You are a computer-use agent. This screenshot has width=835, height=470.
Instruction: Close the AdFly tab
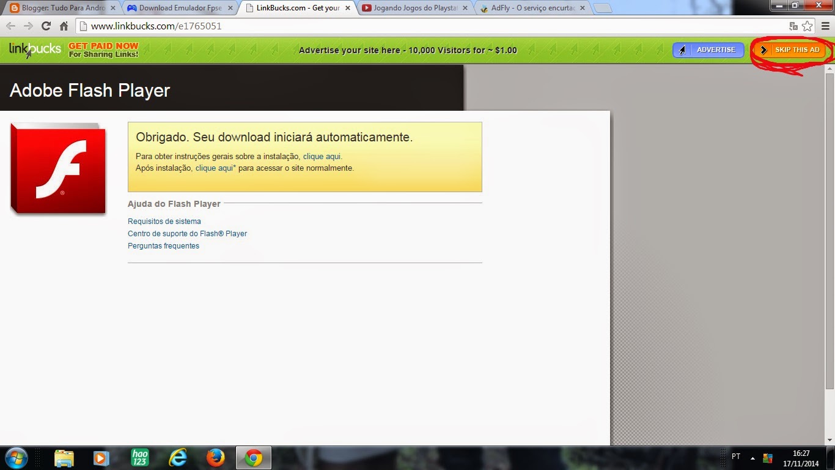[582, 8]
